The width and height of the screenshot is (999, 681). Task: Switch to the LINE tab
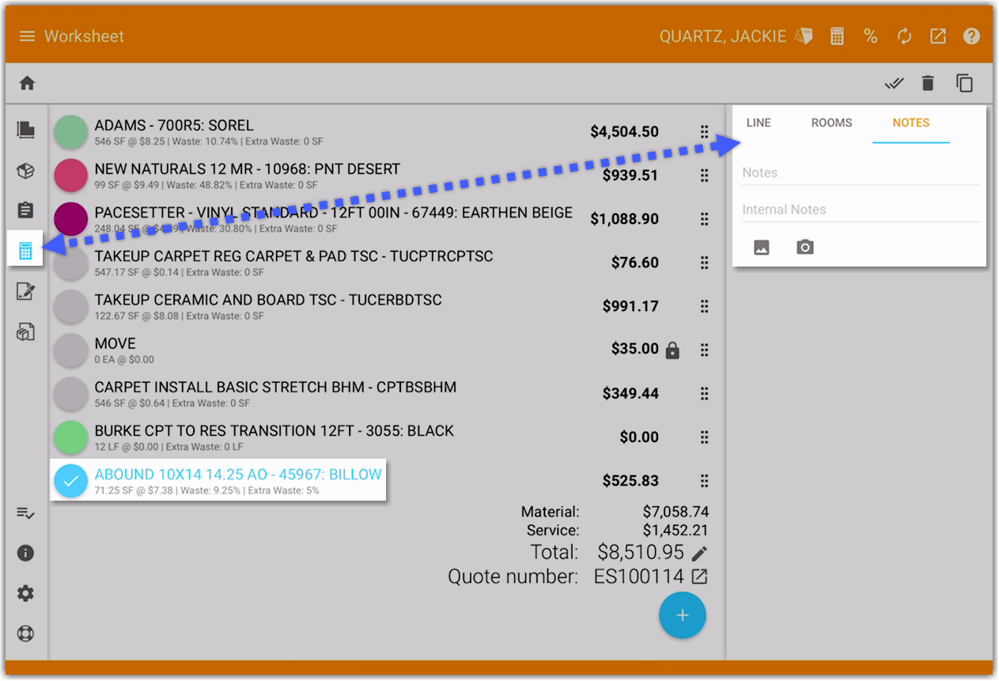tap(759, 123)
